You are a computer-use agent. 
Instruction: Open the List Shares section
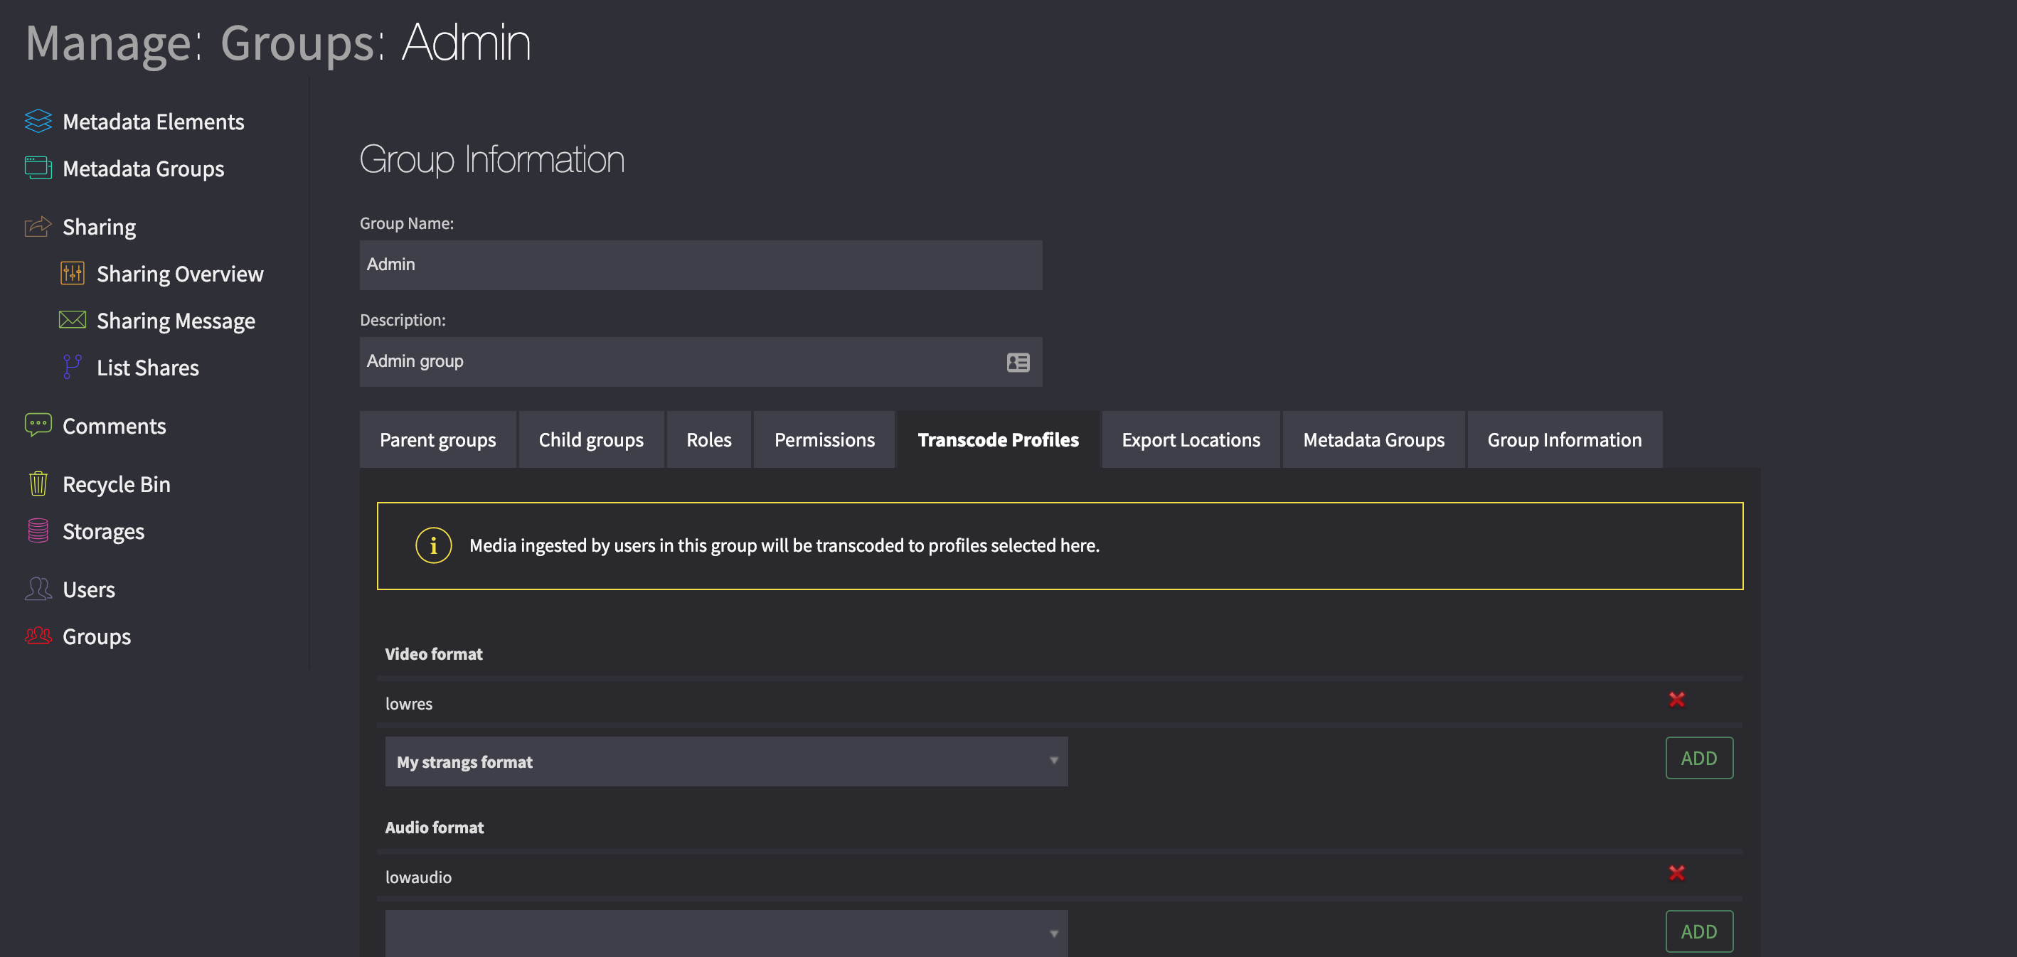pyautogui.click(x=147, y=367)
